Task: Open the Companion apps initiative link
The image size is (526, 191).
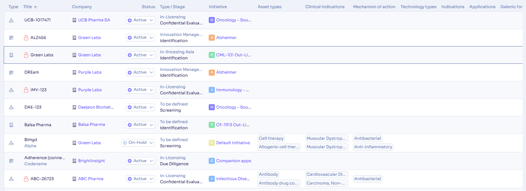Action: click(233, 161)
